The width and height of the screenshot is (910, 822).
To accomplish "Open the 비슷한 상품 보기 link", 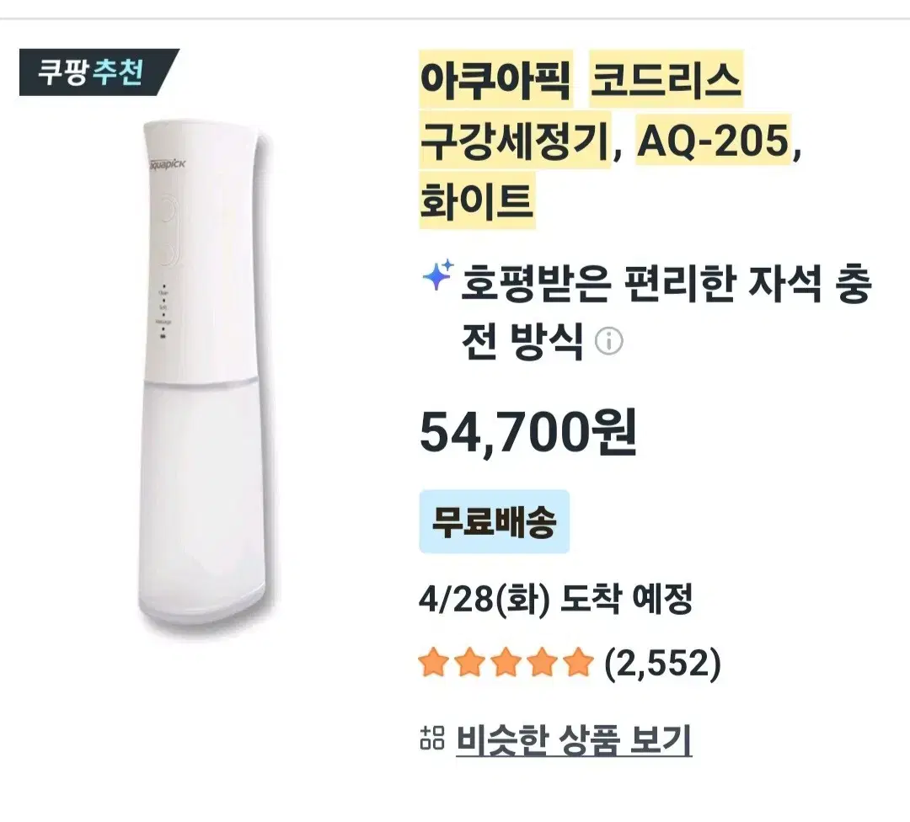I will (574, 739).
